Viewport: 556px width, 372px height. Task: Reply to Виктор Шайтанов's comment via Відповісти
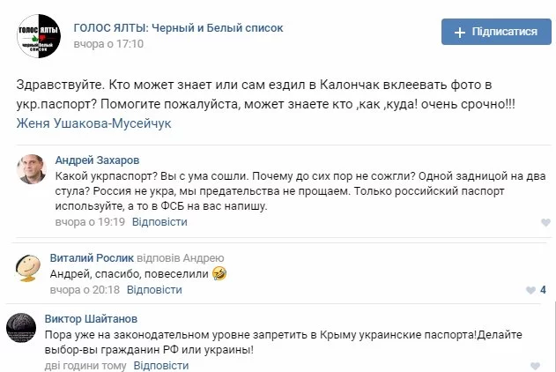pos(159,365)
